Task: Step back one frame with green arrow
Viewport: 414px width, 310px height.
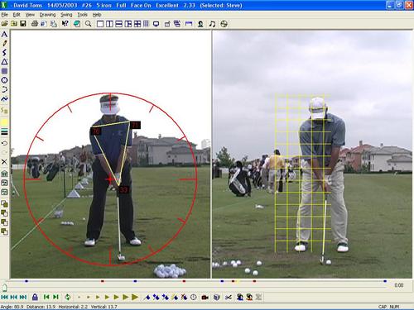Action: [x=46, y=297]
